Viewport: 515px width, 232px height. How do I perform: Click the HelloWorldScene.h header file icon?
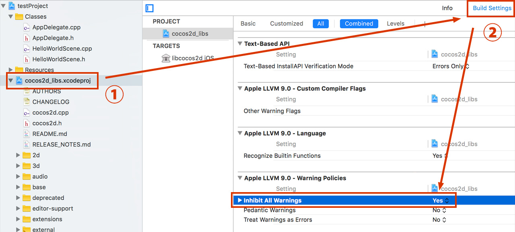pyautogui.click(x=27, y=59)
